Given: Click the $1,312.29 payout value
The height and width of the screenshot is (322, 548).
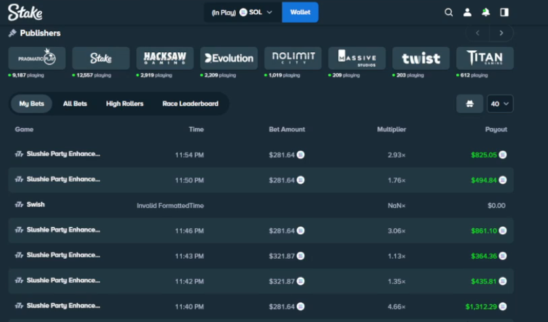Looking at the screenshot, I should click(481, 306).
